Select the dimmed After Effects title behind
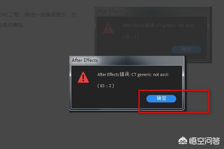Screen dimensions: 224x149 [110, 11]
